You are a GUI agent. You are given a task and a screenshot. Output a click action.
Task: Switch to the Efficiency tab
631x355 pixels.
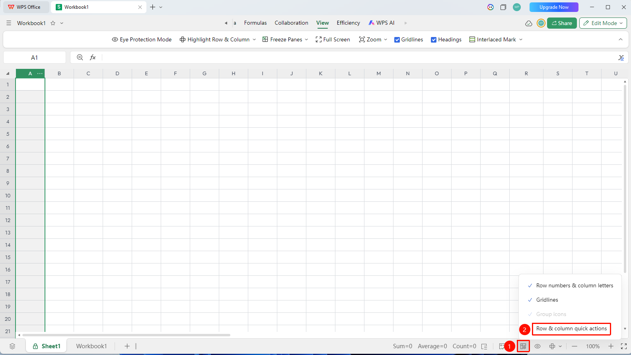tap(349, 23)
